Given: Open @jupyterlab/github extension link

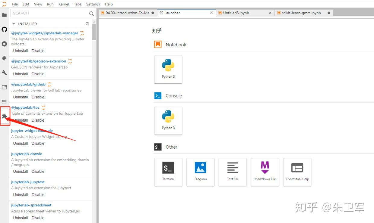Looking at the screenshot, I should pyautogui.click(x=28, y=84).
